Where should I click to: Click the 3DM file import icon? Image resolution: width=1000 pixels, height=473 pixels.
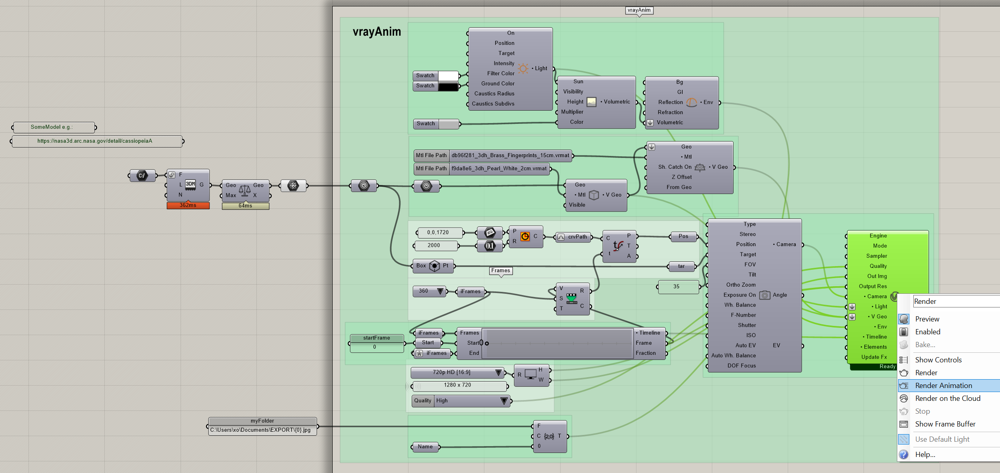tap(190, 185)
